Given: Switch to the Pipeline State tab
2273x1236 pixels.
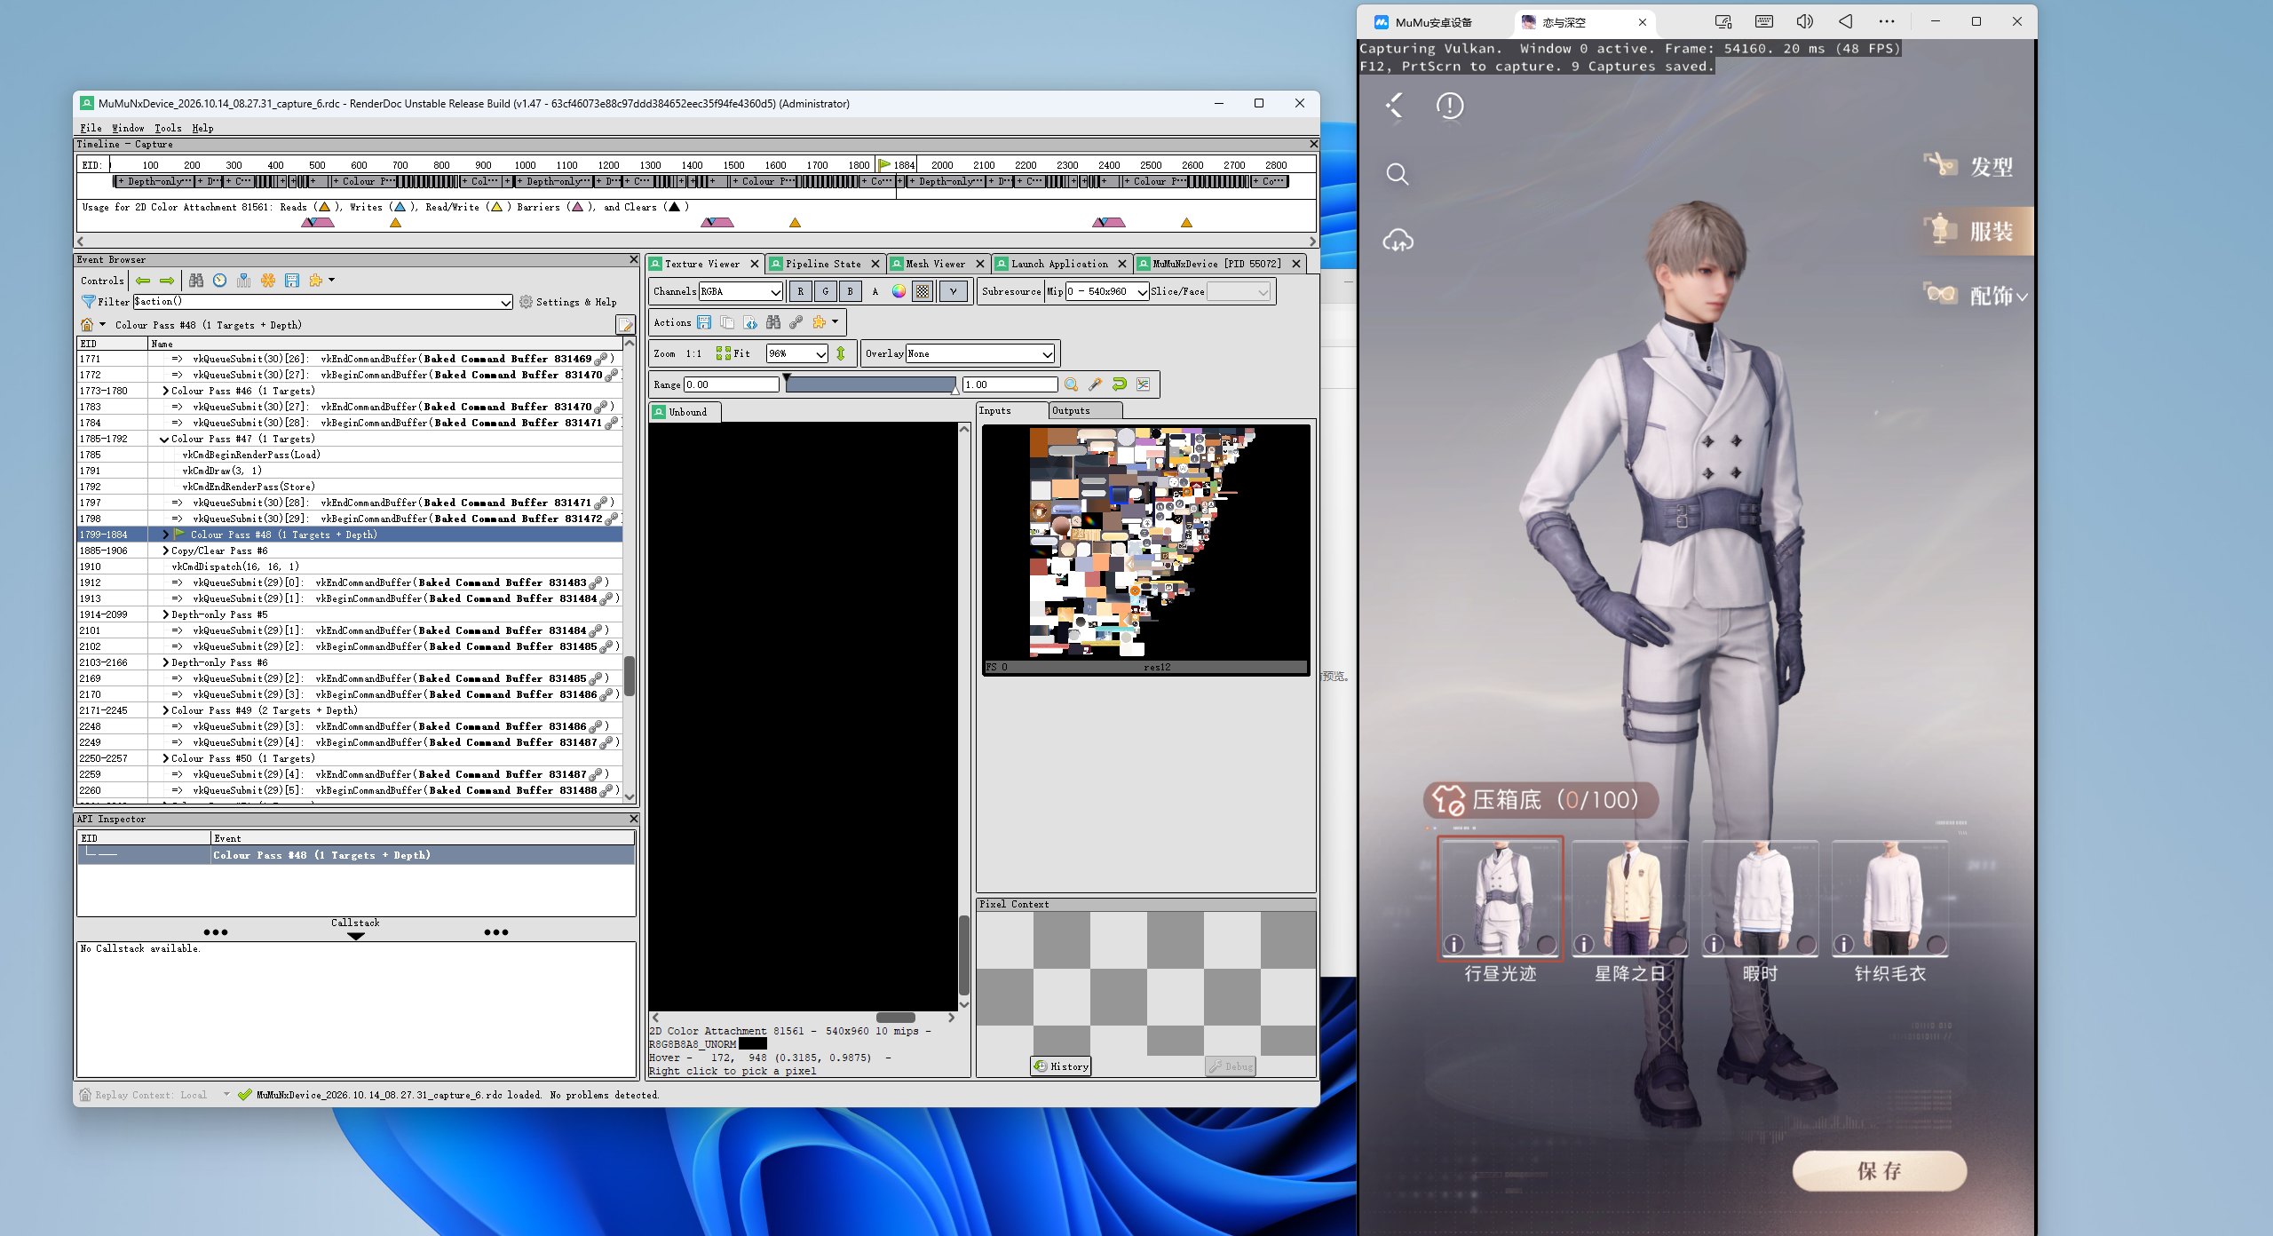Looking at the screenshot, I should point(823,264).
